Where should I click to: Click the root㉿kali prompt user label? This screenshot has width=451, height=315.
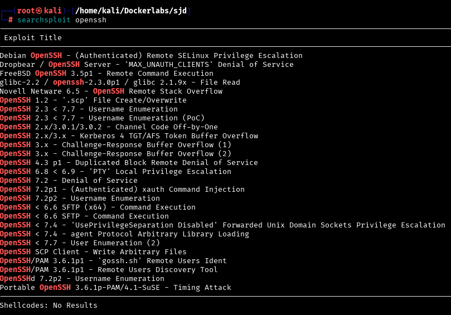point(37,11)
